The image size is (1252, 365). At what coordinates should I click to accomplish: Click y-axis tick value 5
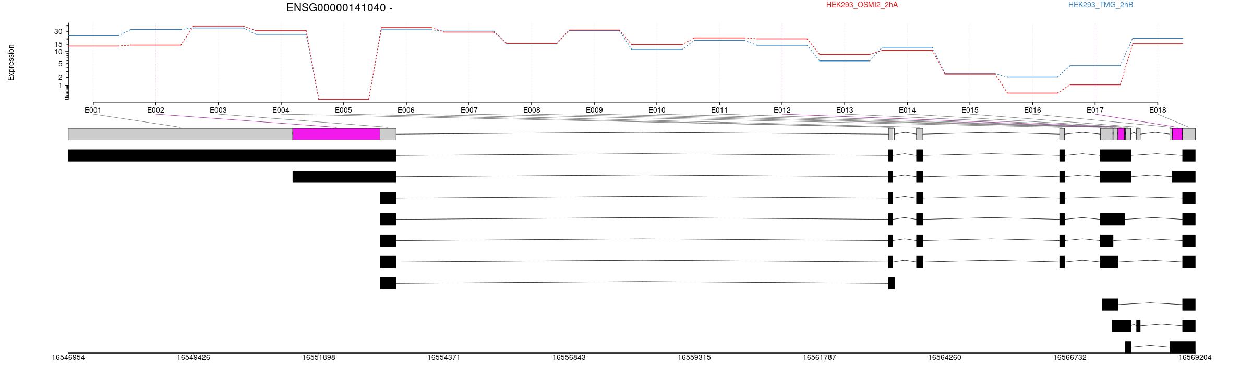(60, 64)
